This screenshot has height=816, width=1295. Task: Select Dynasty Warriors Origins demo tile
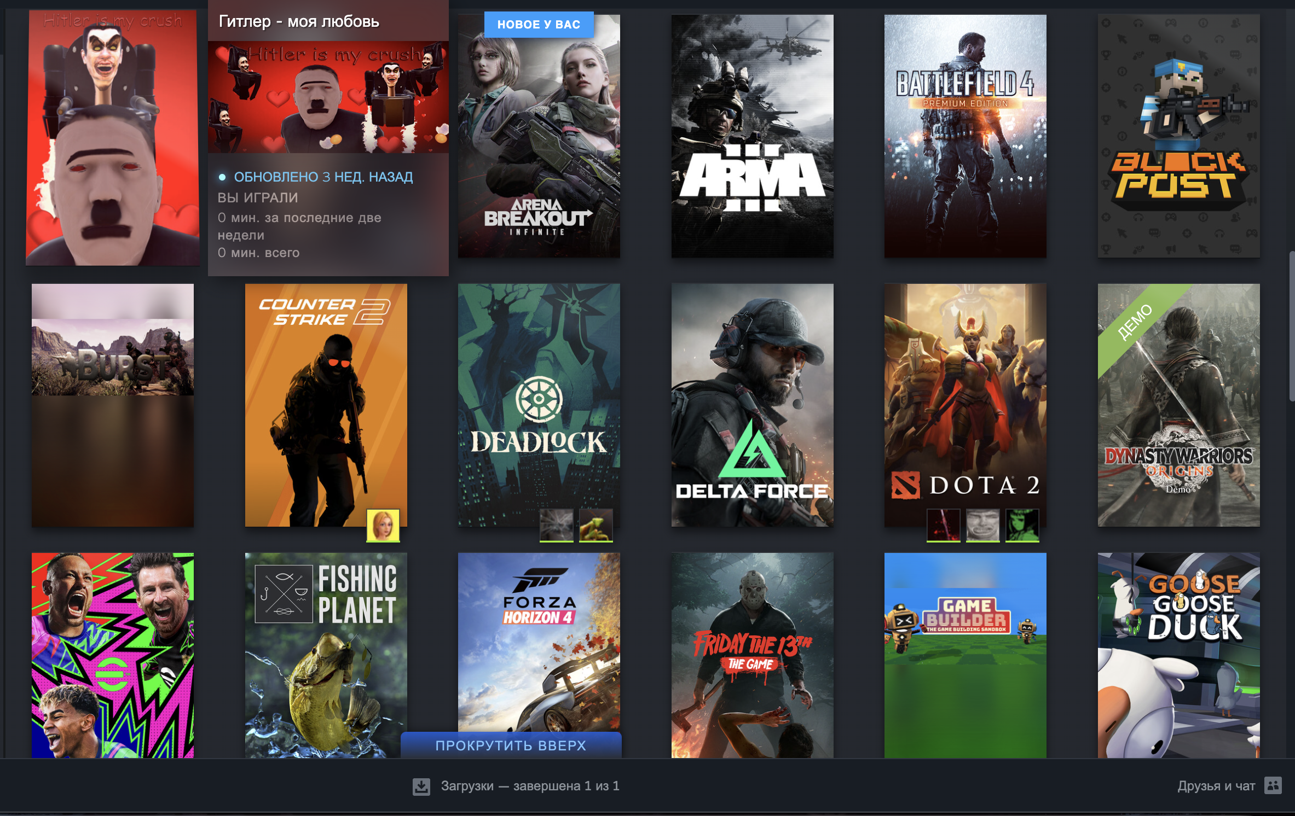1178,405
